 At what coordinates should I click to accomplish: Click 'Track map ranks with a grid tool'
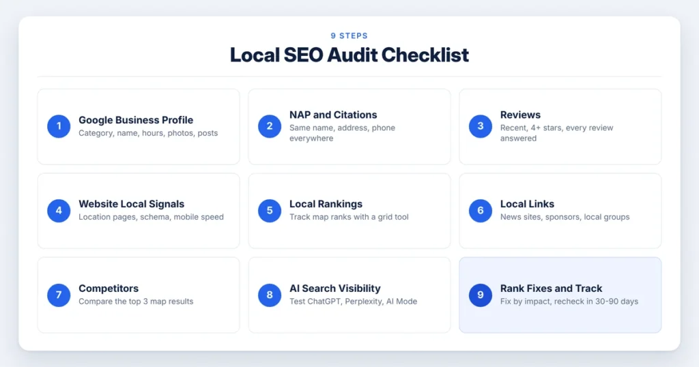coord(349,217)
